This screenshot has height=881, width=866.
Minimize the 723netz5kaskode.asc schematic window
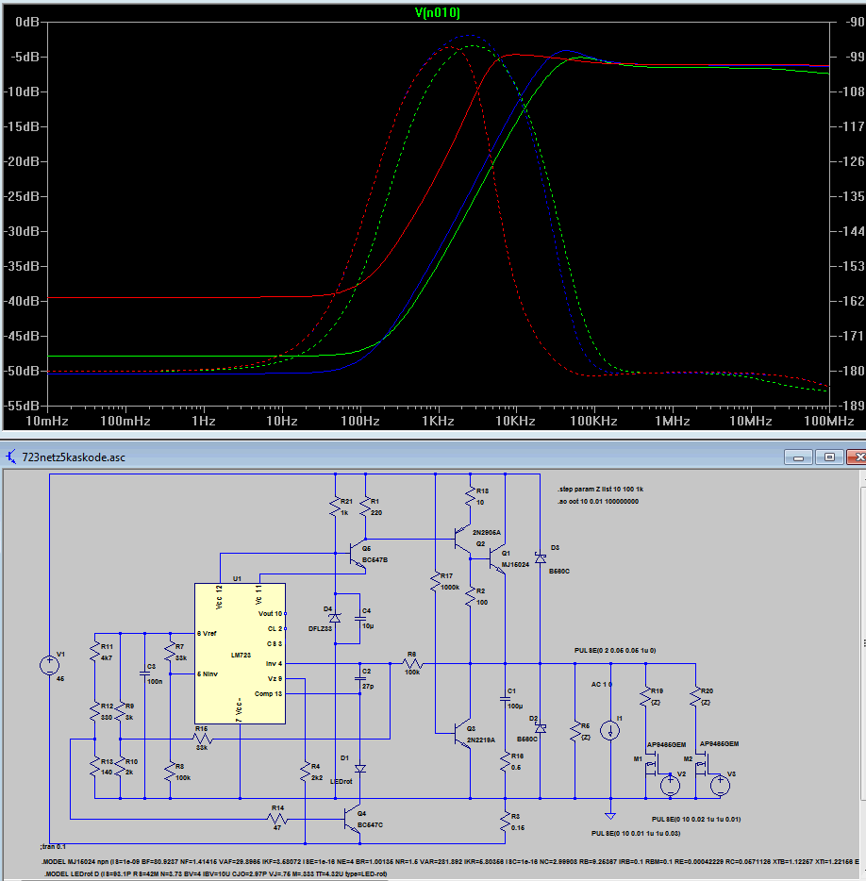tap(798, 457)
